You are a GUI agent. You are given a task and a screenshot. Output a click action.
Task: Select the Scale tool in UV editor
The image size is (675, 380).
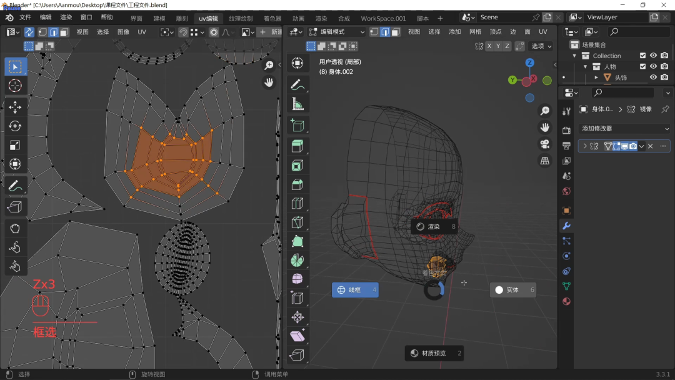pyautogui.click(x=15, y=145)
